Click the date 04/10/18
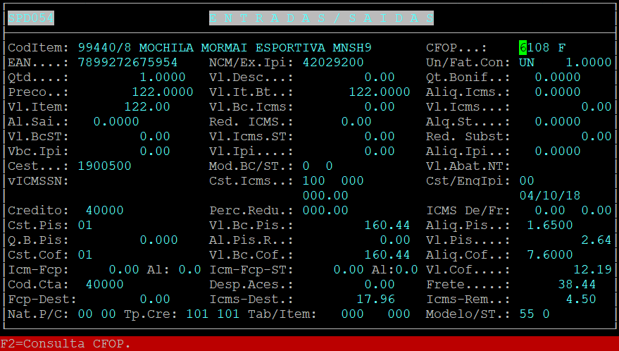The width and height of the screenshot is (619, 351). coord(550,196)
